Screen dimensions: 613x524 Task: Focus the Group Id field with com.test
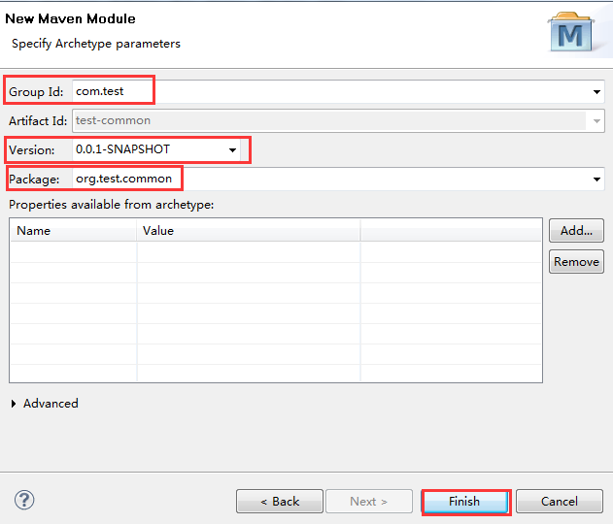click(338, 92)
